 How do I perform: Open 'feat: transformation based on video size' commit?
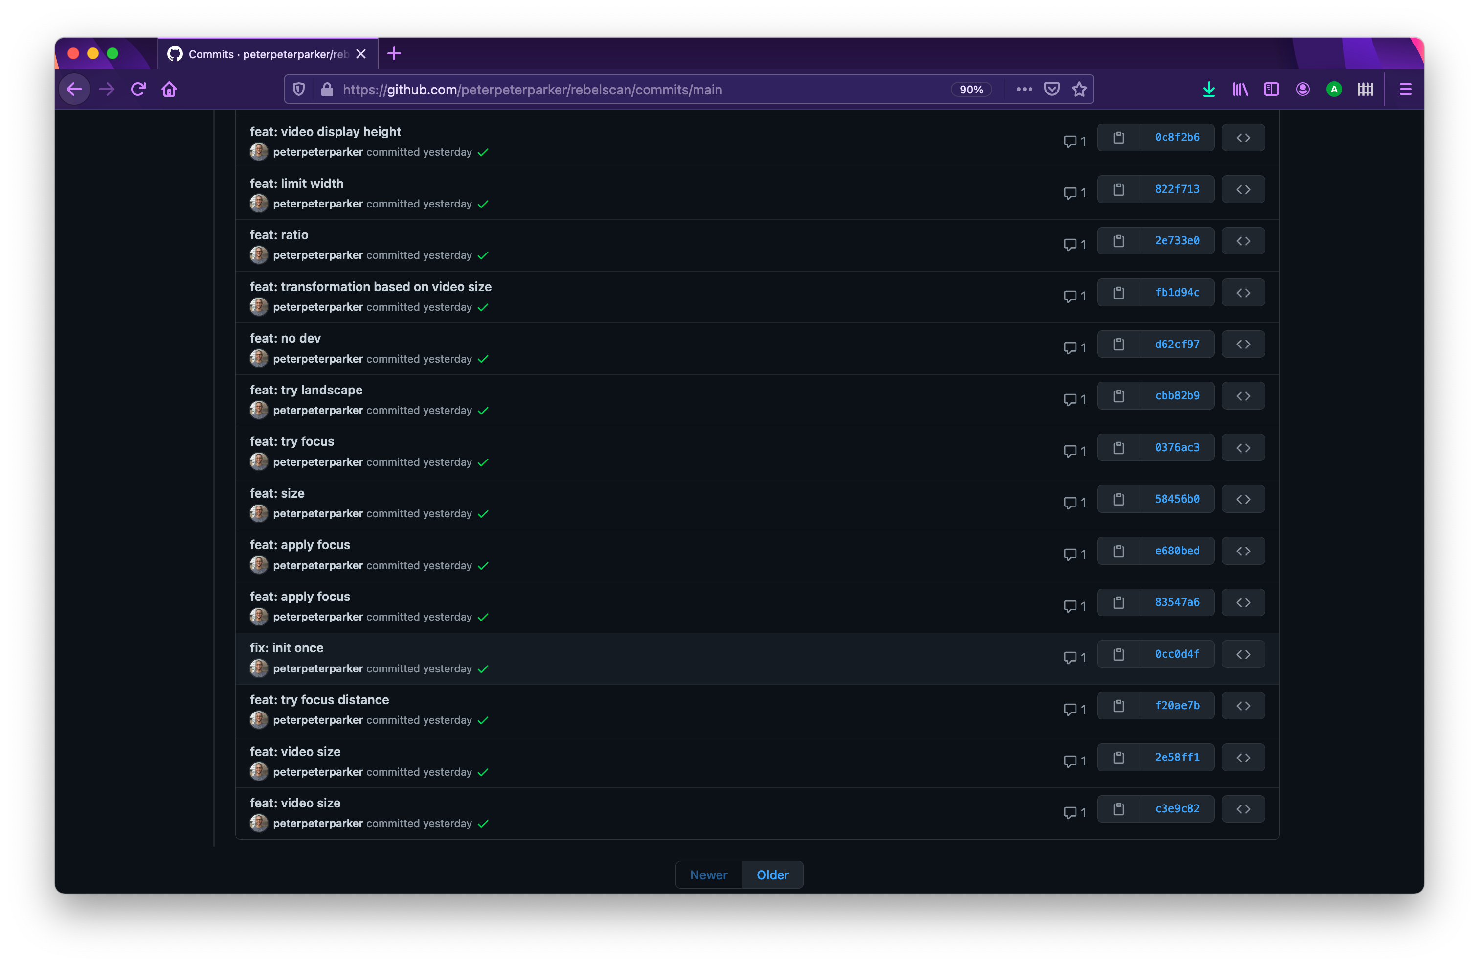pyautogui.click(x=370, y=287)
